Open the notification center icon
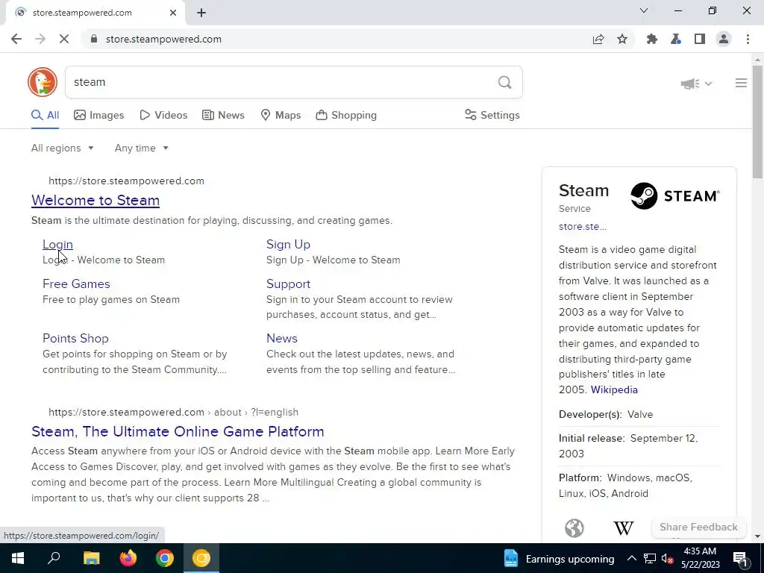 [740, 558]
